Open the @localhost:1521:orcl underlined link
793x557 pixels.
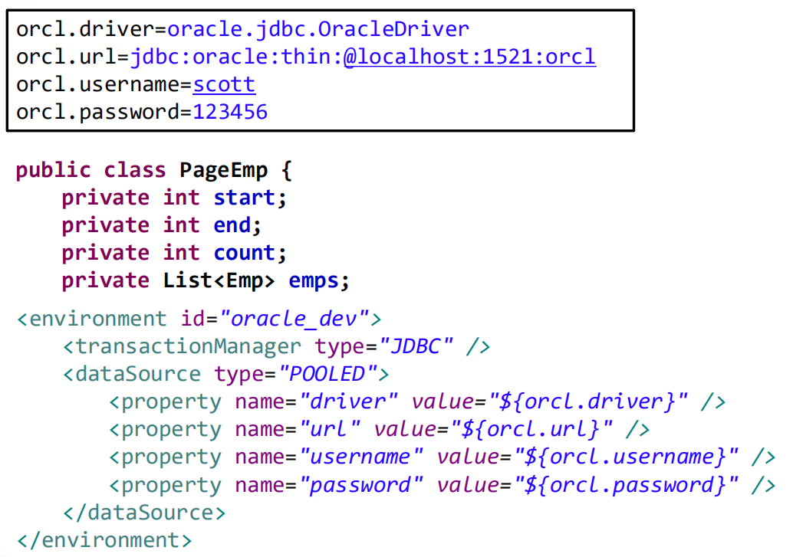[469, 57]
